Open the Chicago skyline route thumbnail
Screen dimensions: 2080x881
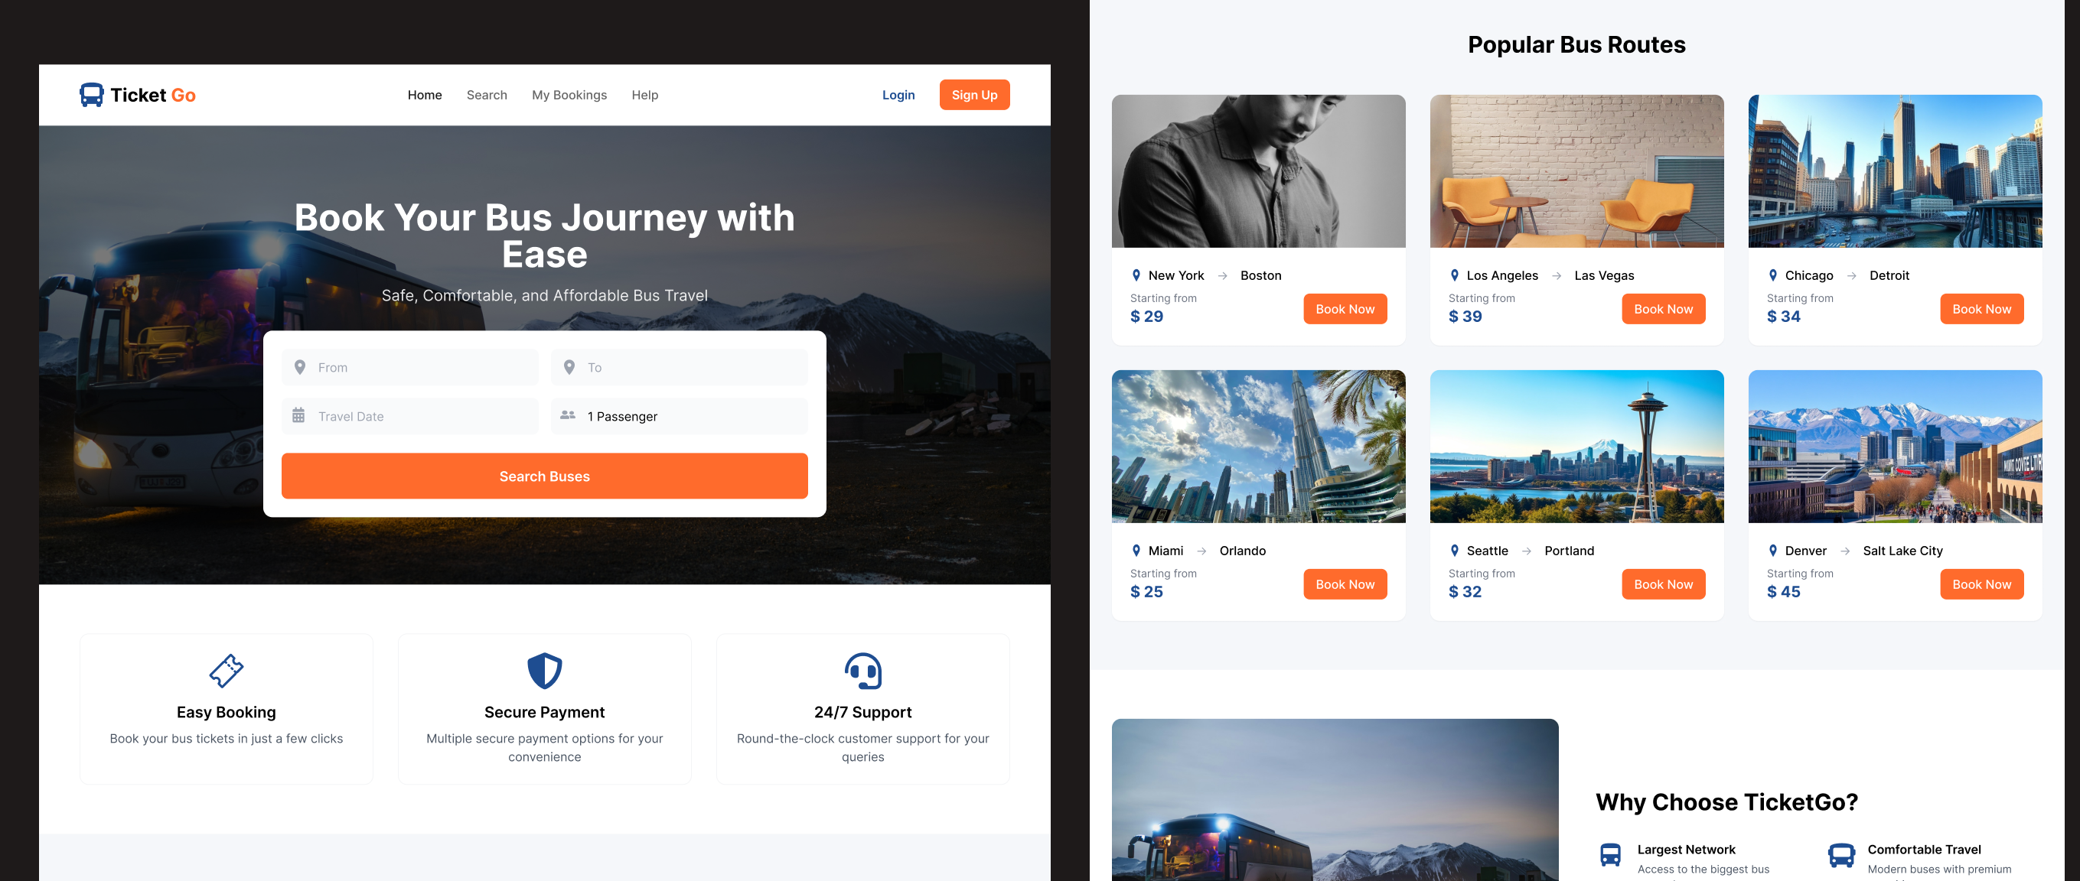pyautogui.click(x=1894, y=171)
